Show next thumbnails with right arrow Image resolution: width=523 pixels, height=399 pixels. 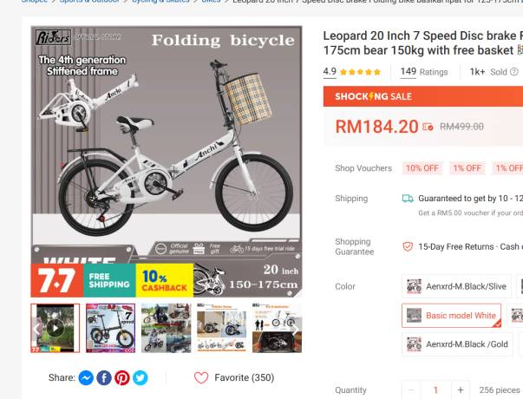[x=295, y=330]
